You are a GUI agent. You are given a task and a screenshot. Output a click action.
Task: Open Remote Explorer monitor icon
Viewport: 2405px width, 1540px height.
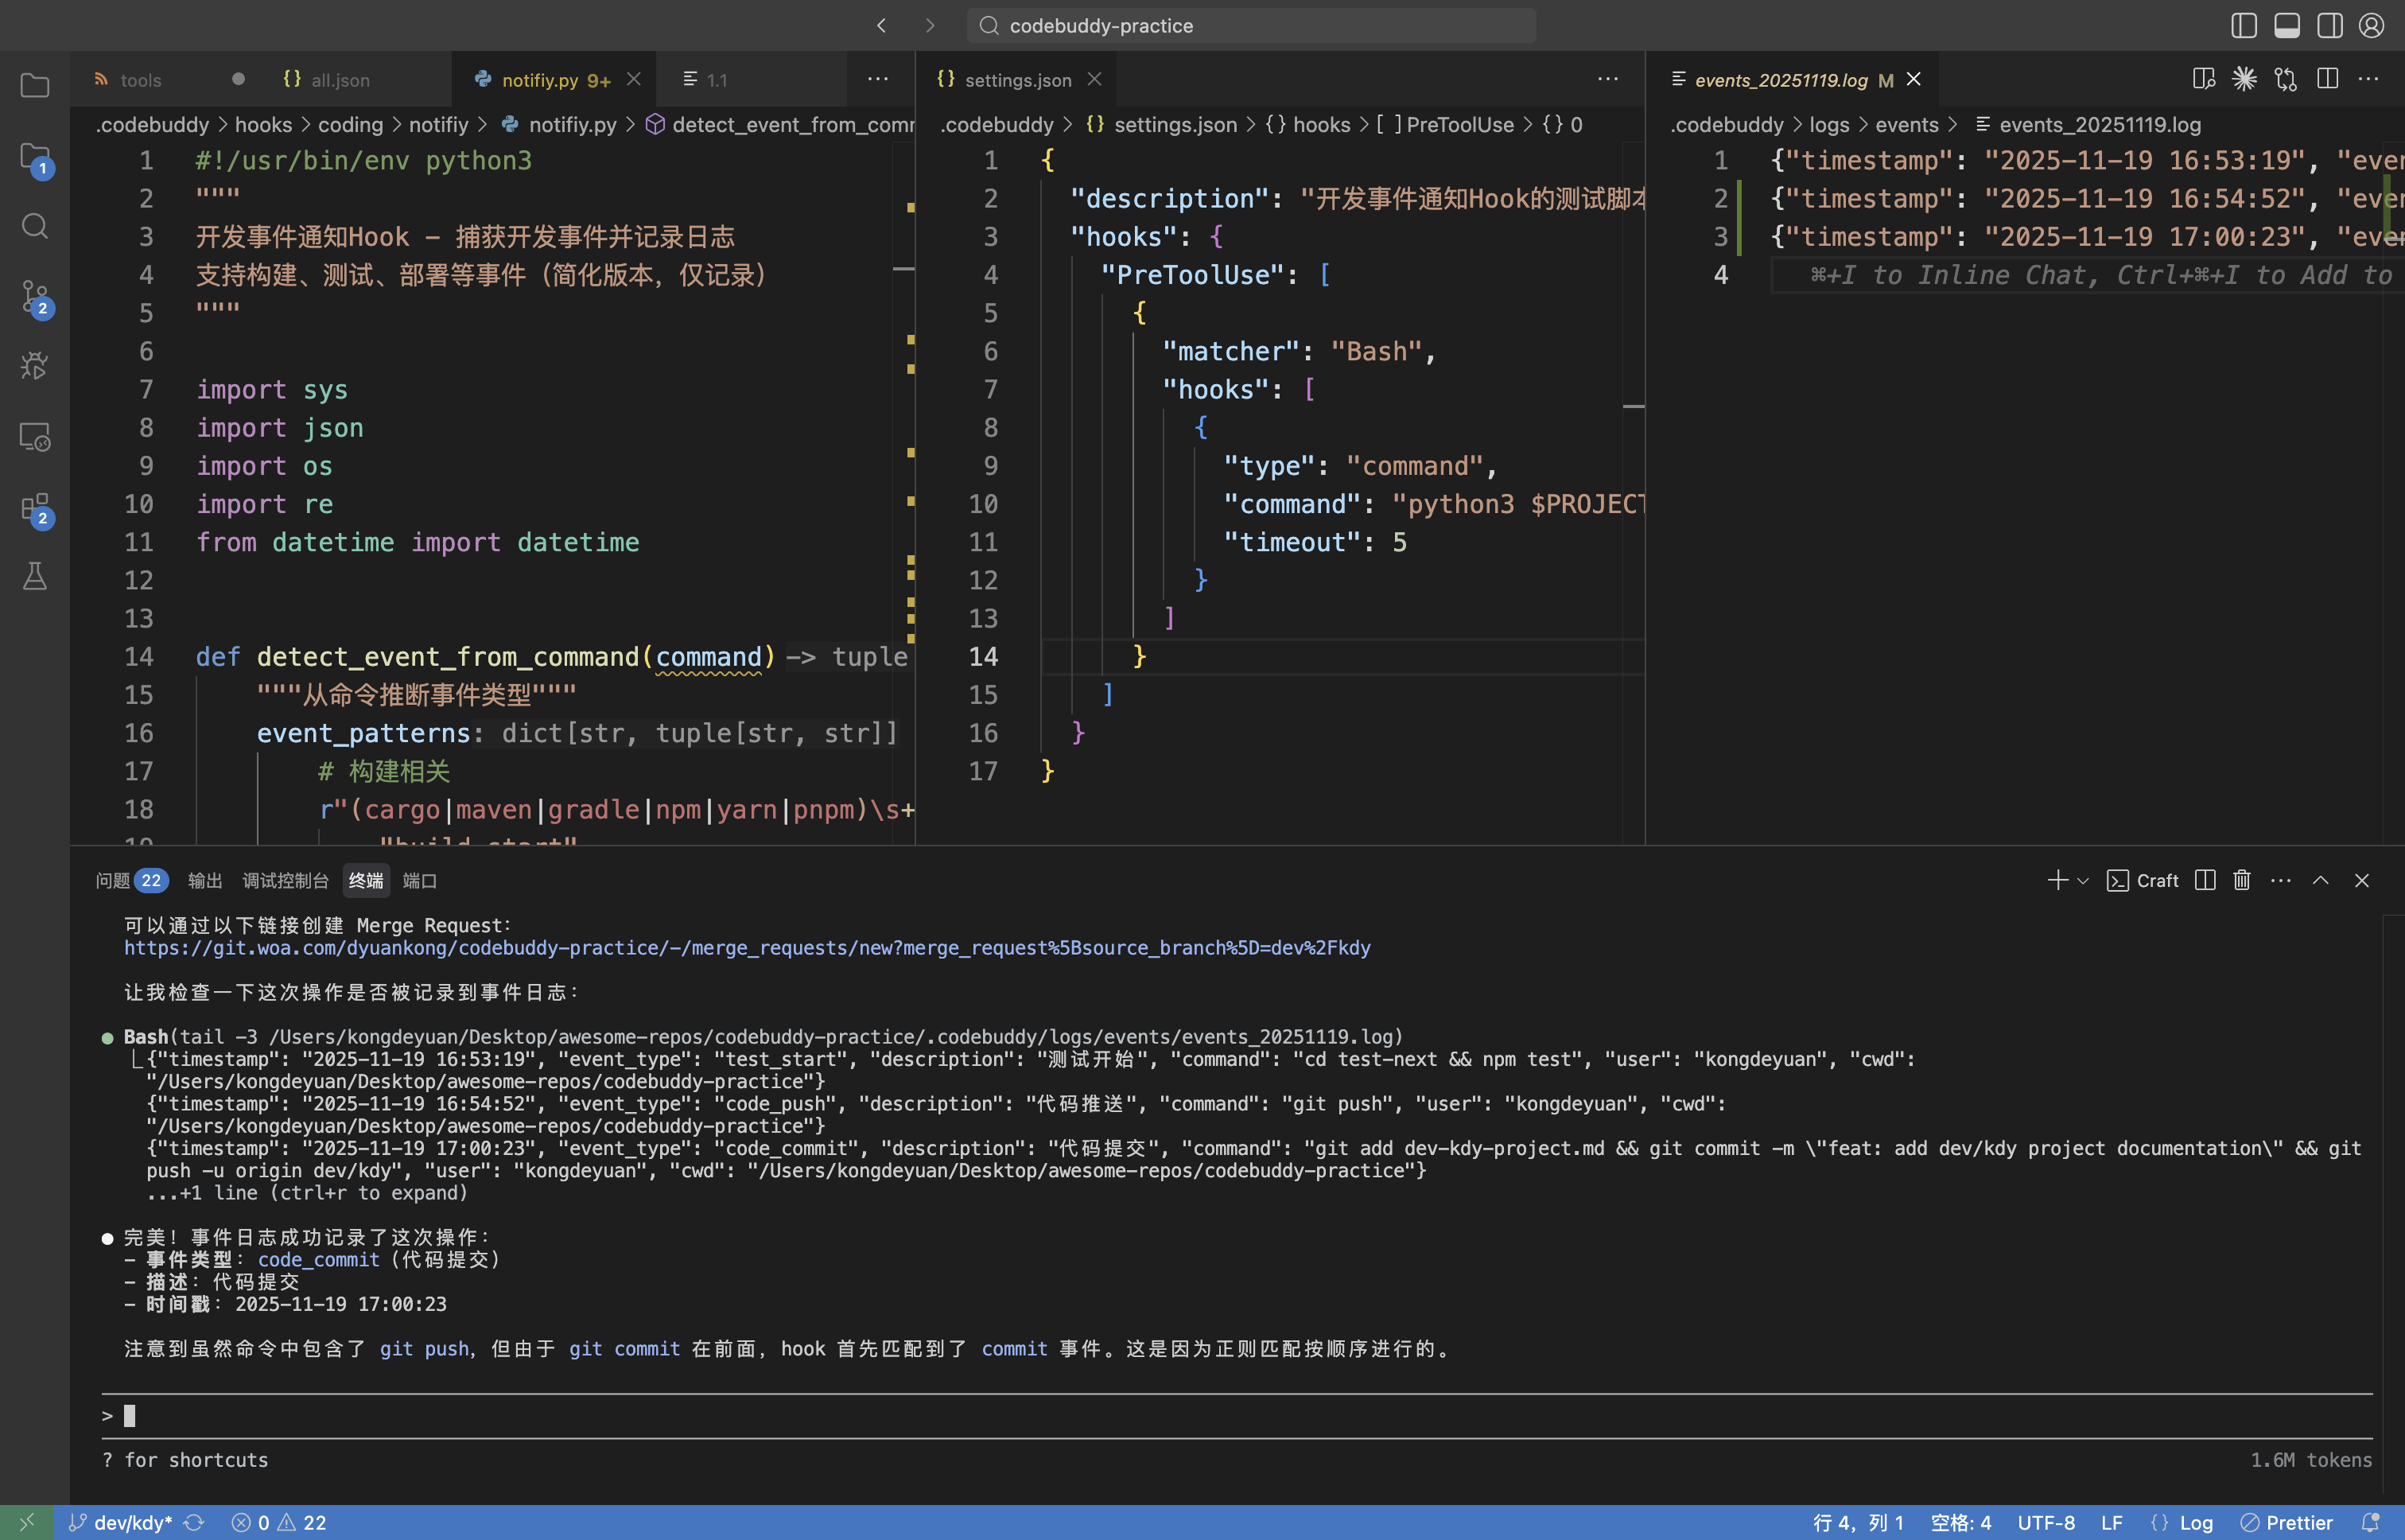[35, 437]
